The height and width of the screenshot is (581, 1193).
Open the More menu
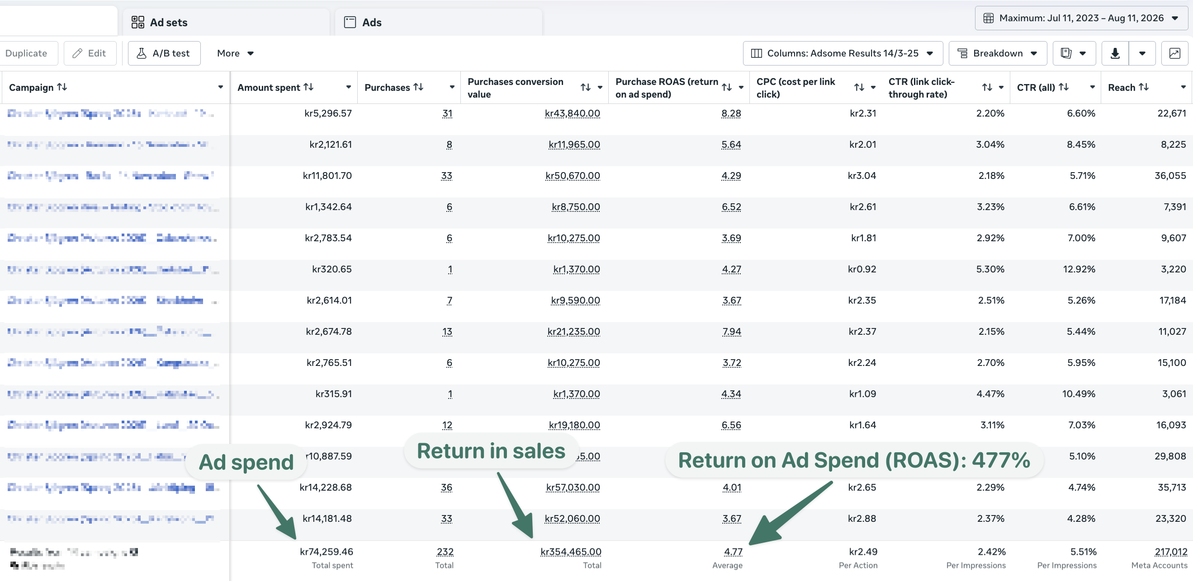click(235, 53)
